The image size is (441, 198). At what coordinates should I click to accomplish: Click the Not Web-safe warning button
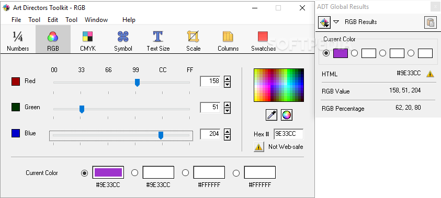click(x=259, y=147)
